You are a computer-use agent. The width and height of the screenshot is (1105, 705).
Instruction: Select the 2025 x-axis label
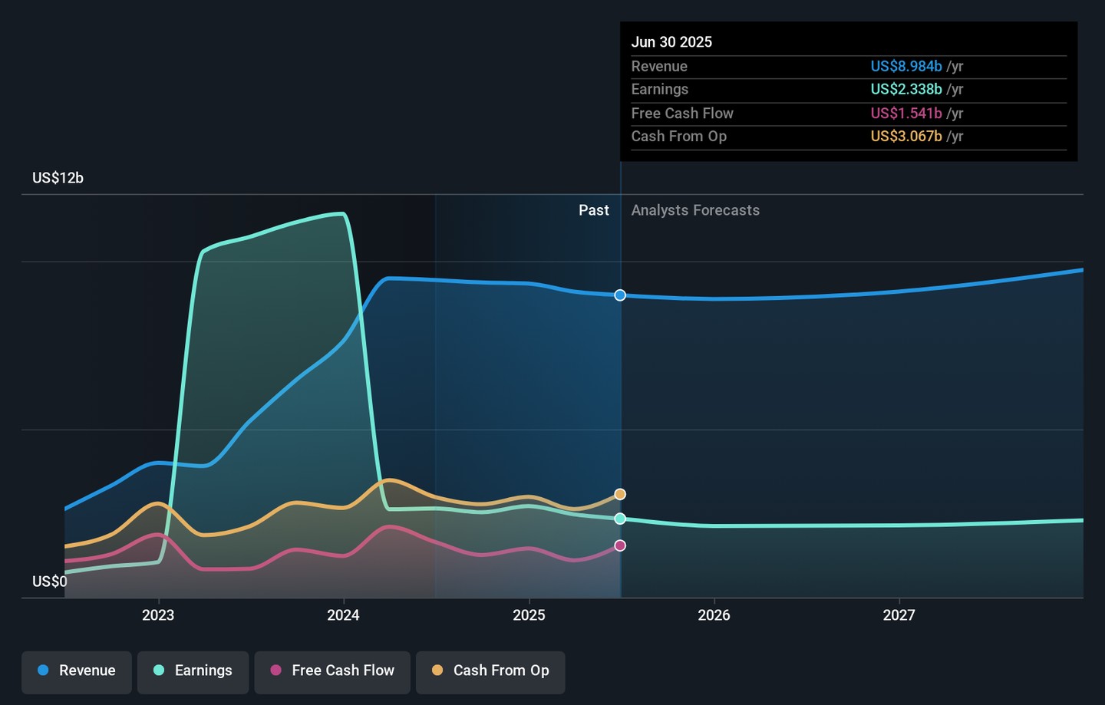click(529, 615)
